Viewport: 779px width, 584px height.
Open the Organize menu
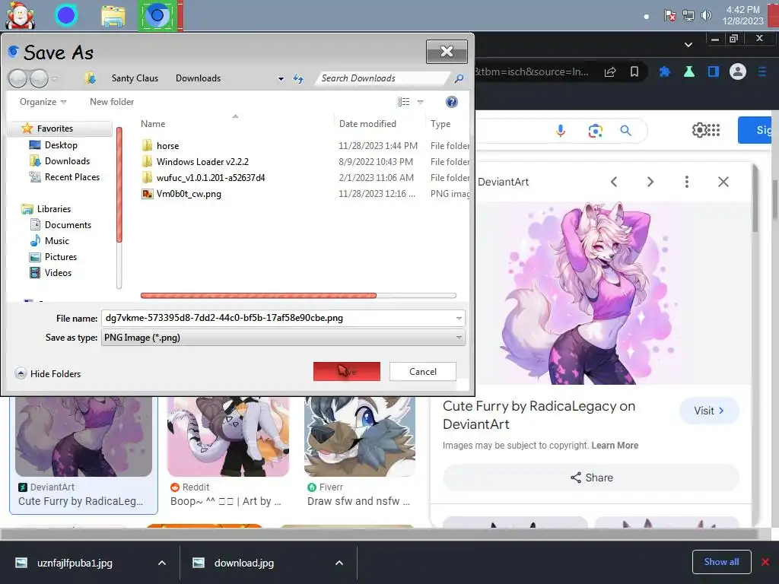coord(43,102)
